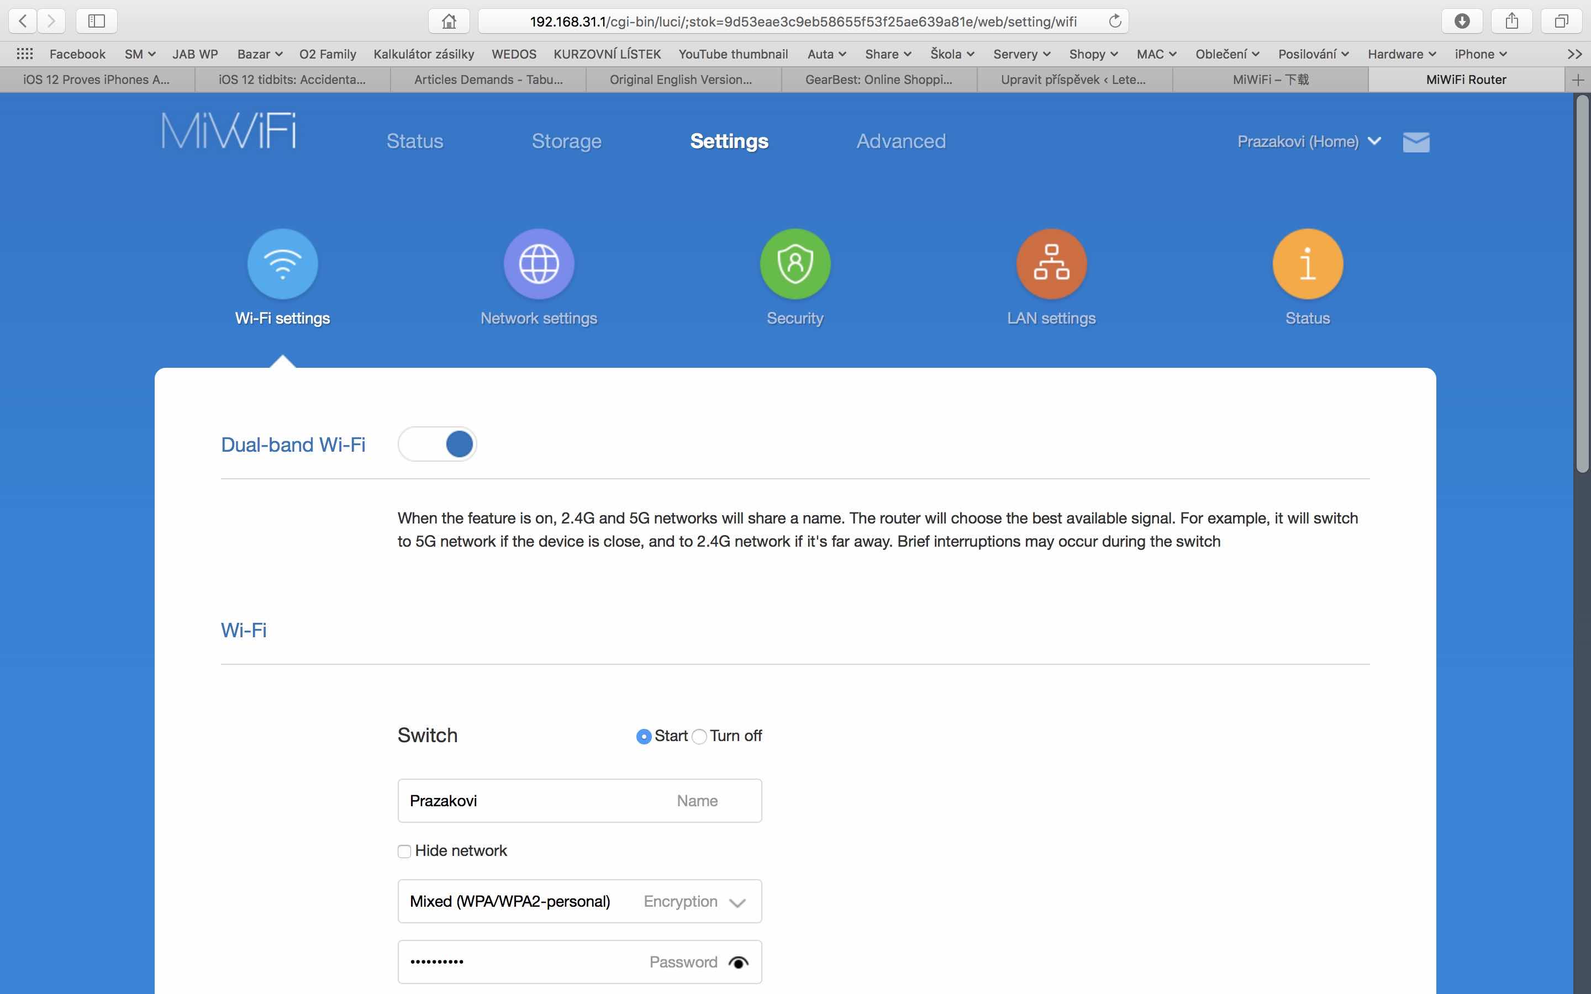
Task: Open the Network settings globe icon
Action: coord(539,263)
